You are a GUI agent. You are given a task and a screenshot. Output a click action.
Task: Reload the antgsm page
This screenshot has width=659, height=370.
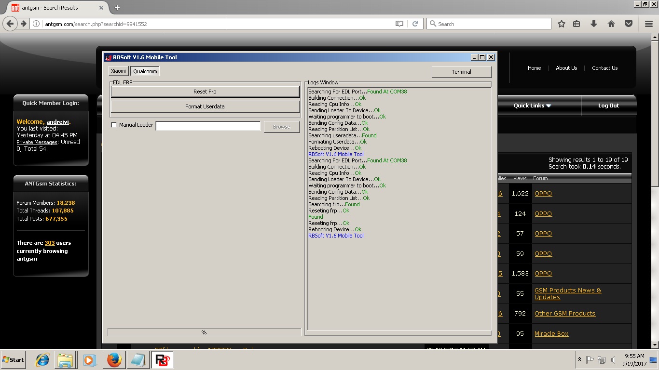(415, 24)
